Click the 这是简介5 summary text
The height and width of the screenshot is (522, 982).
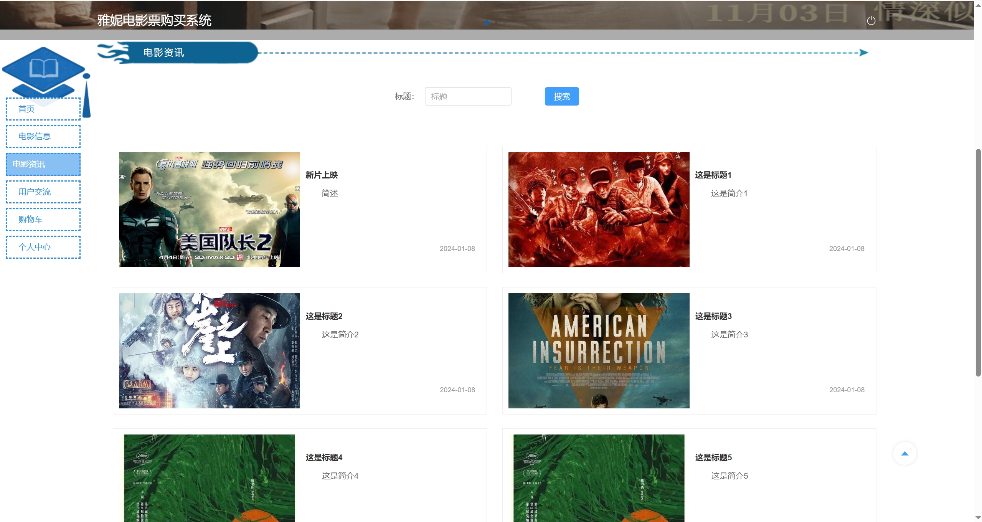(729, 476)
